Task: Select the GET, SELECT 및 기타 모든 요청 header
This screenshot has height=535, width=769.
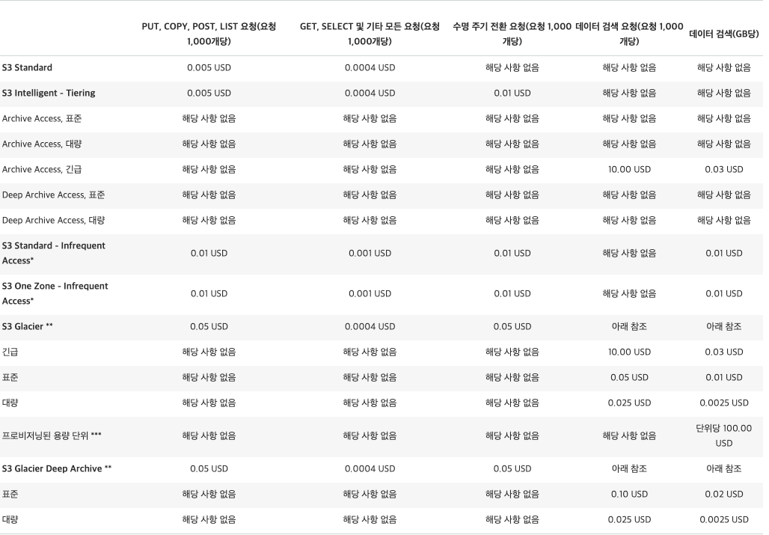Action: tap(370, 34)
